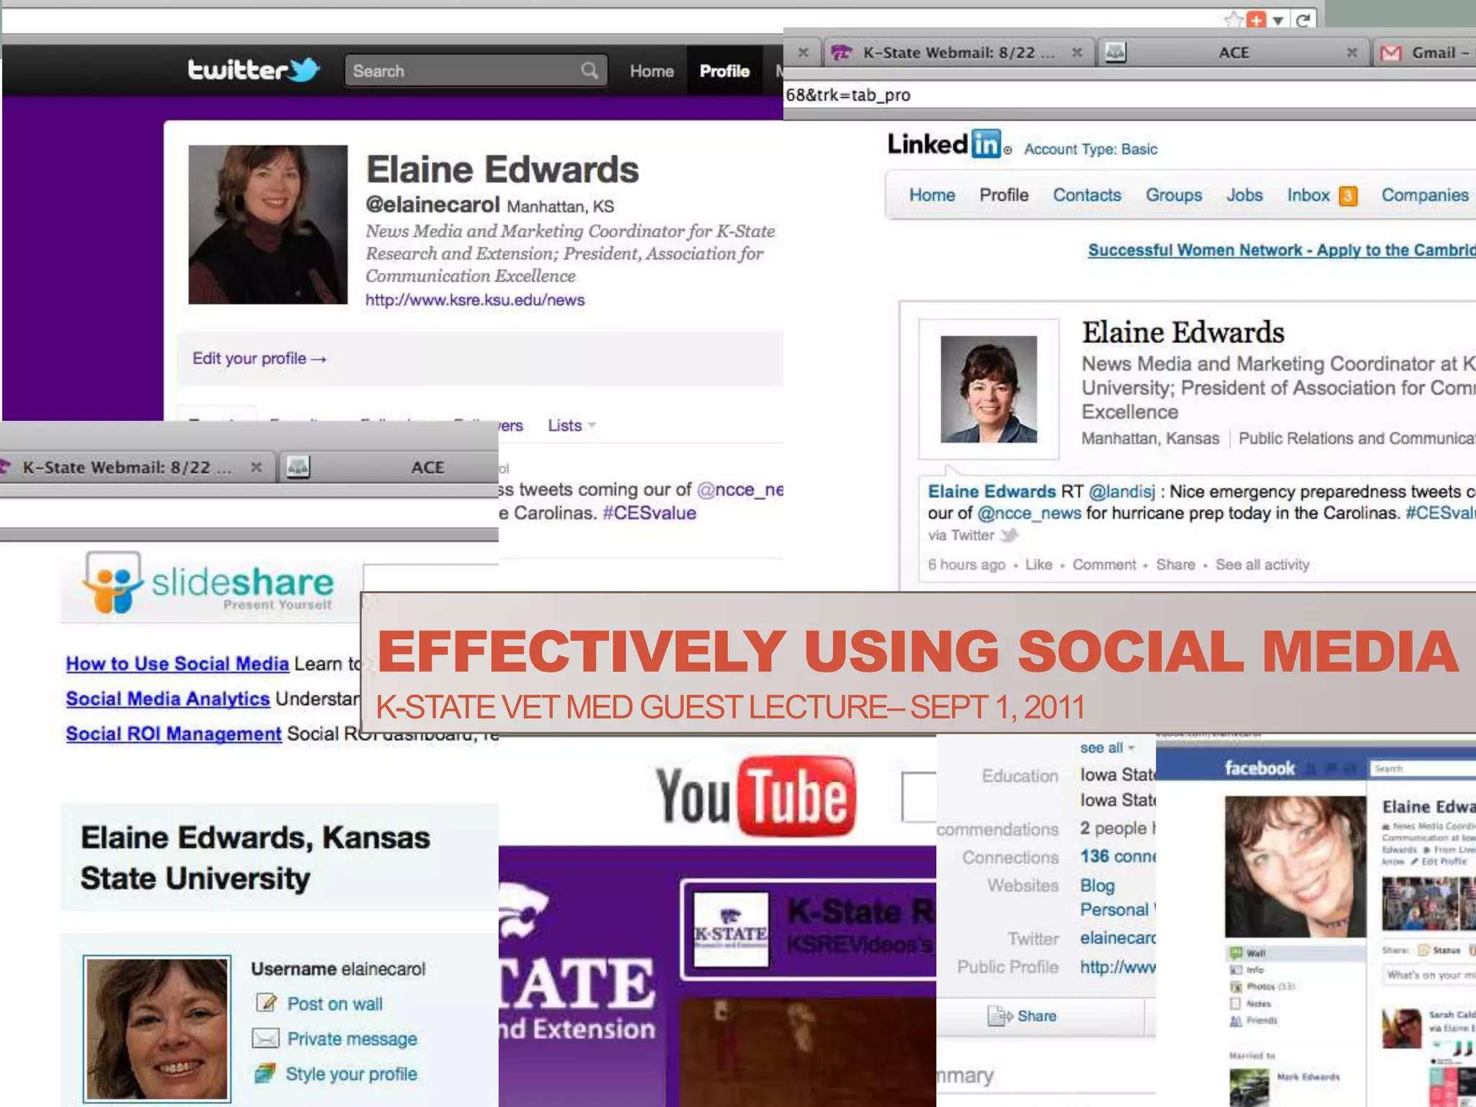
Task: Click the bookmark star icon
Action: [1233, 19]
